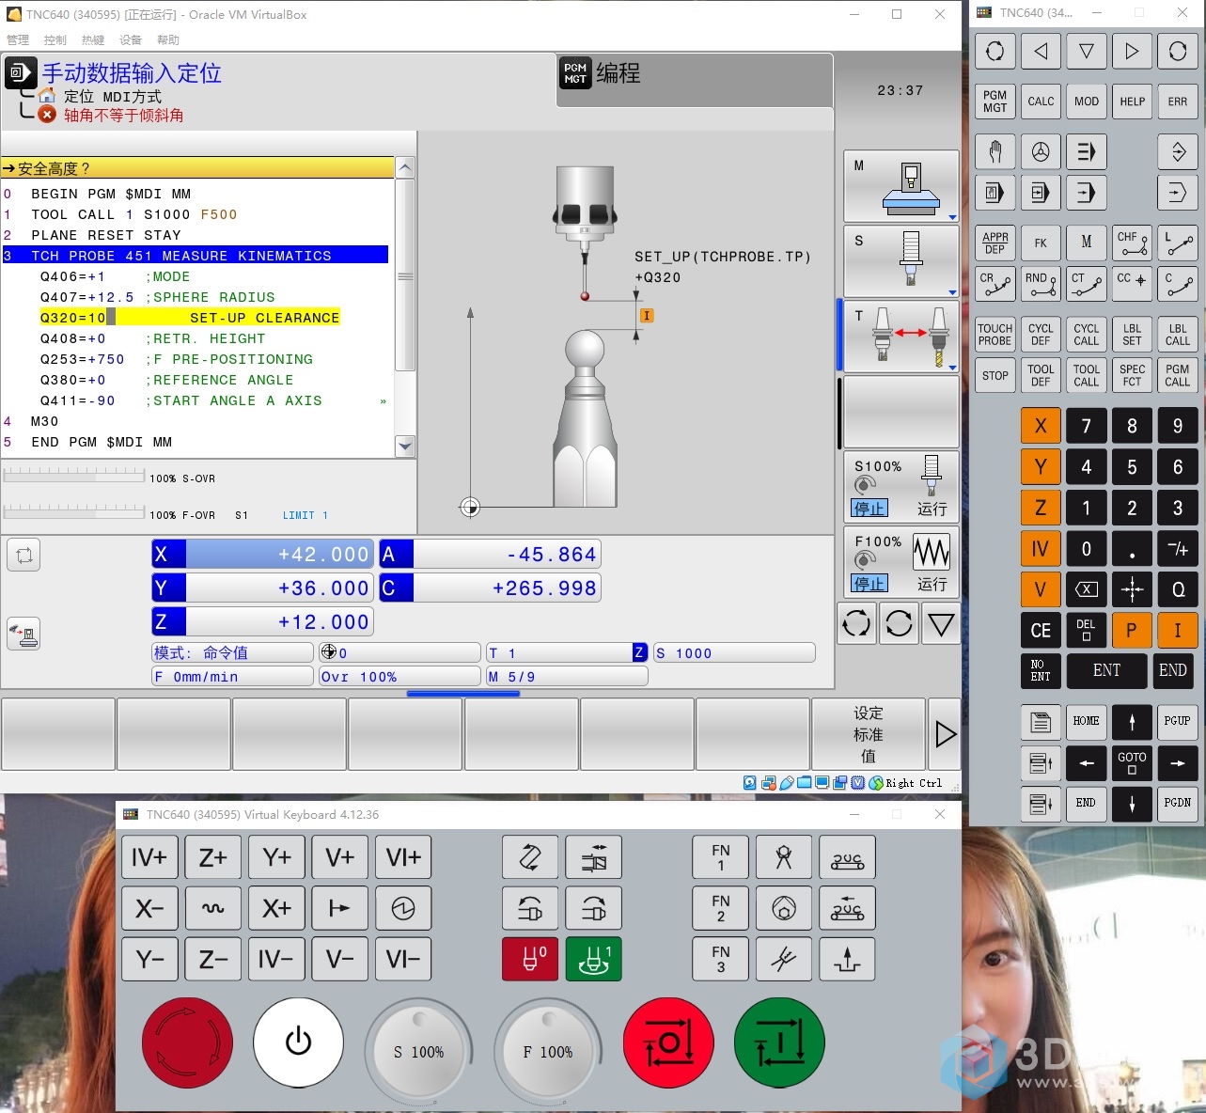Click the APPR DEP key
This screenshot has height=1113, width=1206.
(x=995, y=243)
